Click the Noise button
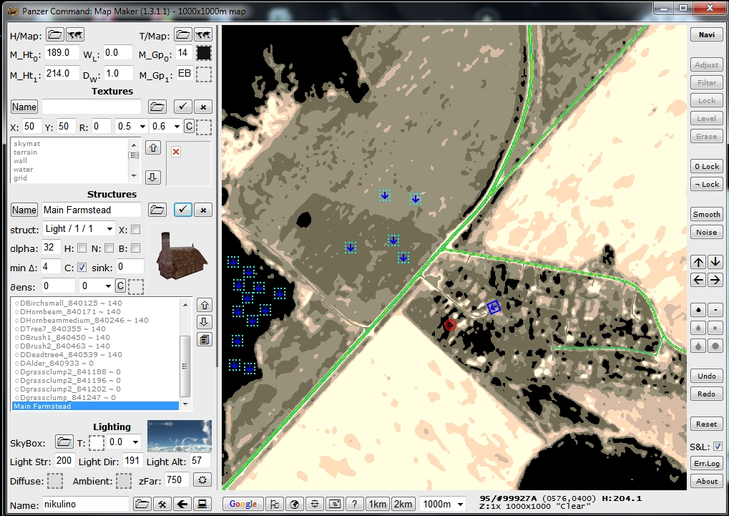 (706, 232)
